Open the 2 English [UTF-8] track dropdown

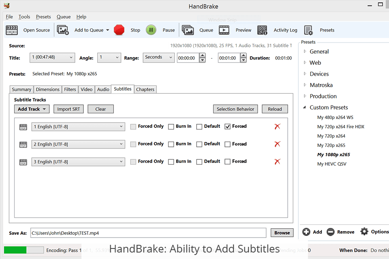pos(78,144)
